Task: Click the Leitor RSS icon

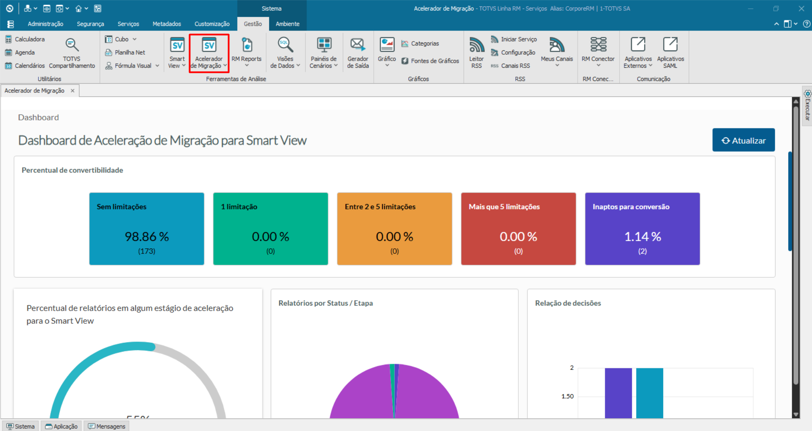Action: [476, 53]
